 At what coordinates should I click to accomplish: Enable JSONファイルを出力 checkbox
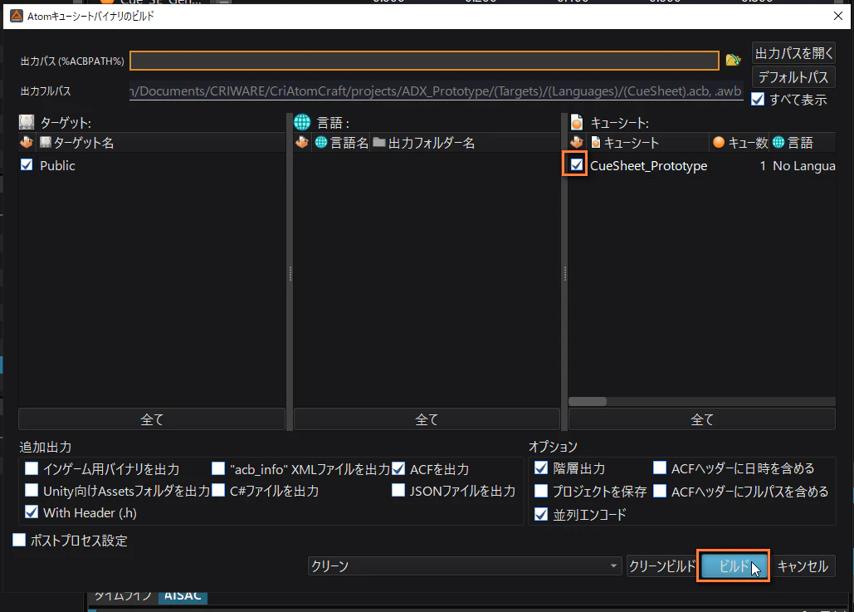[x=398, y=490]
